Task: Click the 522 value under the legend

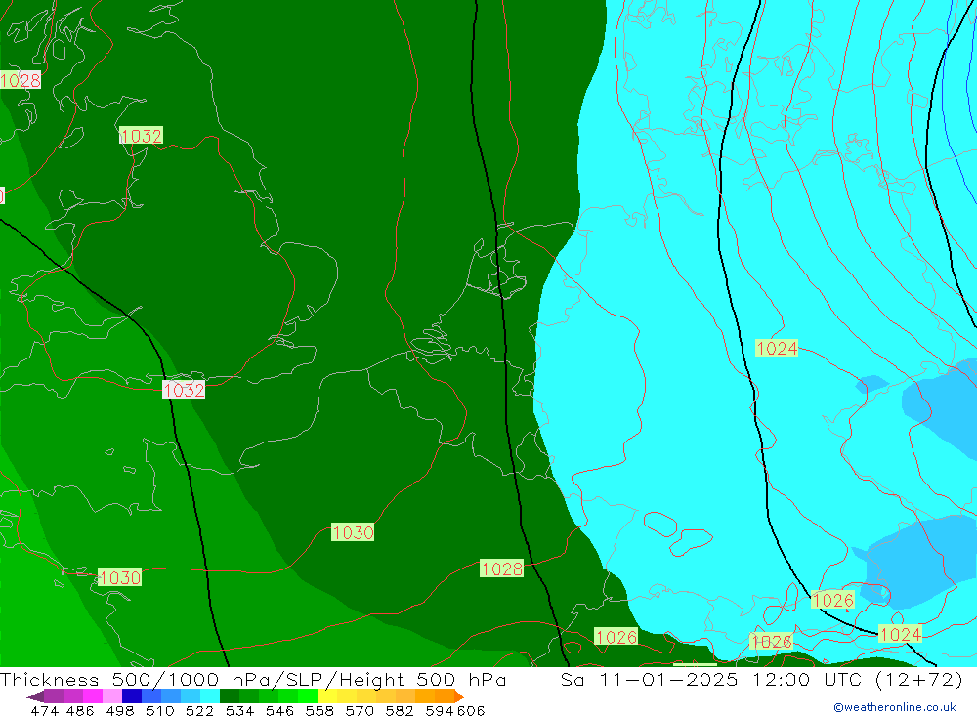Action: [x=199, y=710]
